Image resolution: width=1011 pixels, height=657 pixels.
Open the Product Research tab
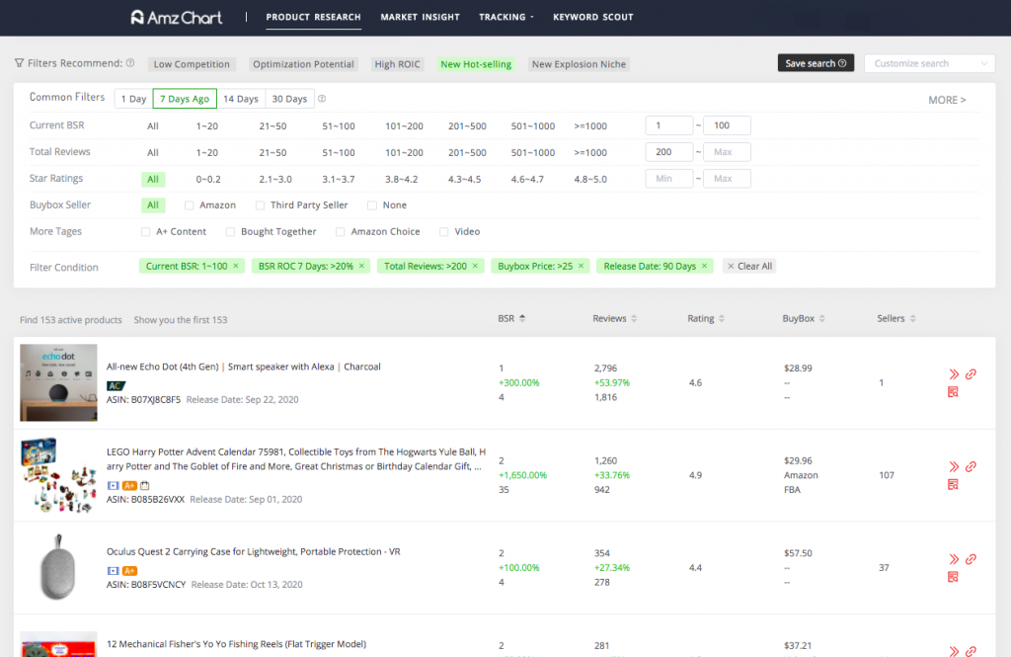tap(313, 18)
